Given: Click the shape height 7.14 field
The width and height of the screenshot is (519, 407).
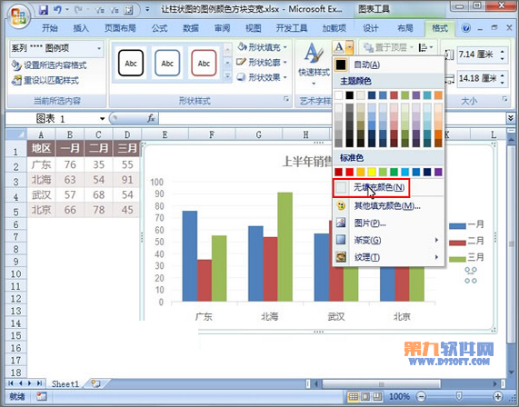Looking at the screenshot, I should [477, 55].
